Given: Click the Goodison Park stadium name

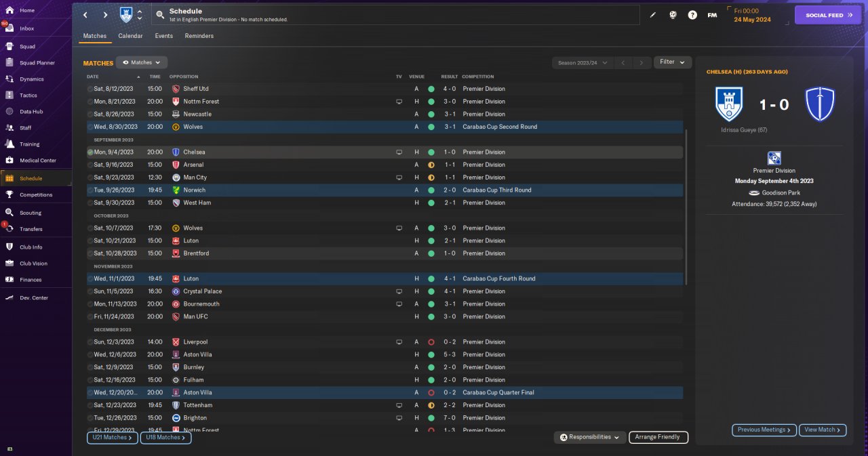Looking at the screenshot, I should coord(781,192).
